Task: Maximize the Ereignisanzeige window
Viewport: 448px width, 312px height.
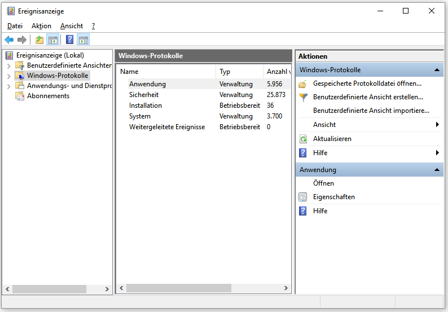Action: pyautogui.click(x=406, y=11)
